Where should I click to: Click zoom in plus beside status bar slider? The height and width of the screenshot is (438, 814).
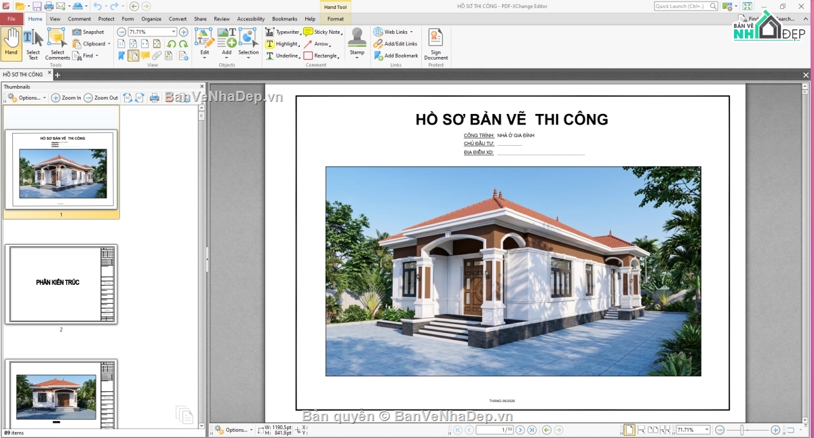coord(775,430)
